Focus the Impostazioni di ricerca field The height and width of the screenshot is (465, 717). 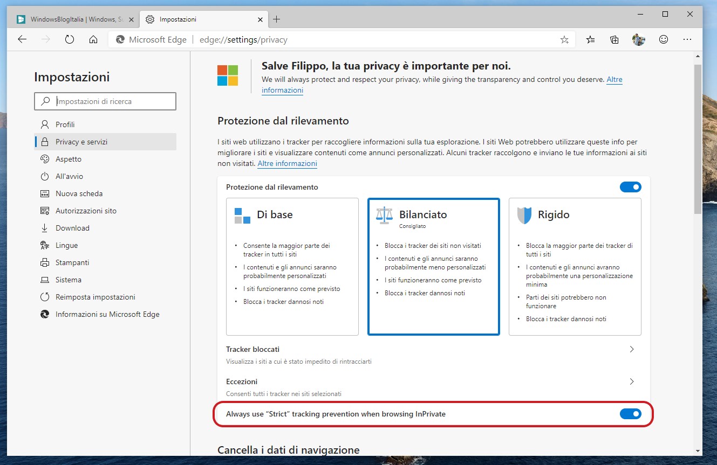[x=105, y=101]
